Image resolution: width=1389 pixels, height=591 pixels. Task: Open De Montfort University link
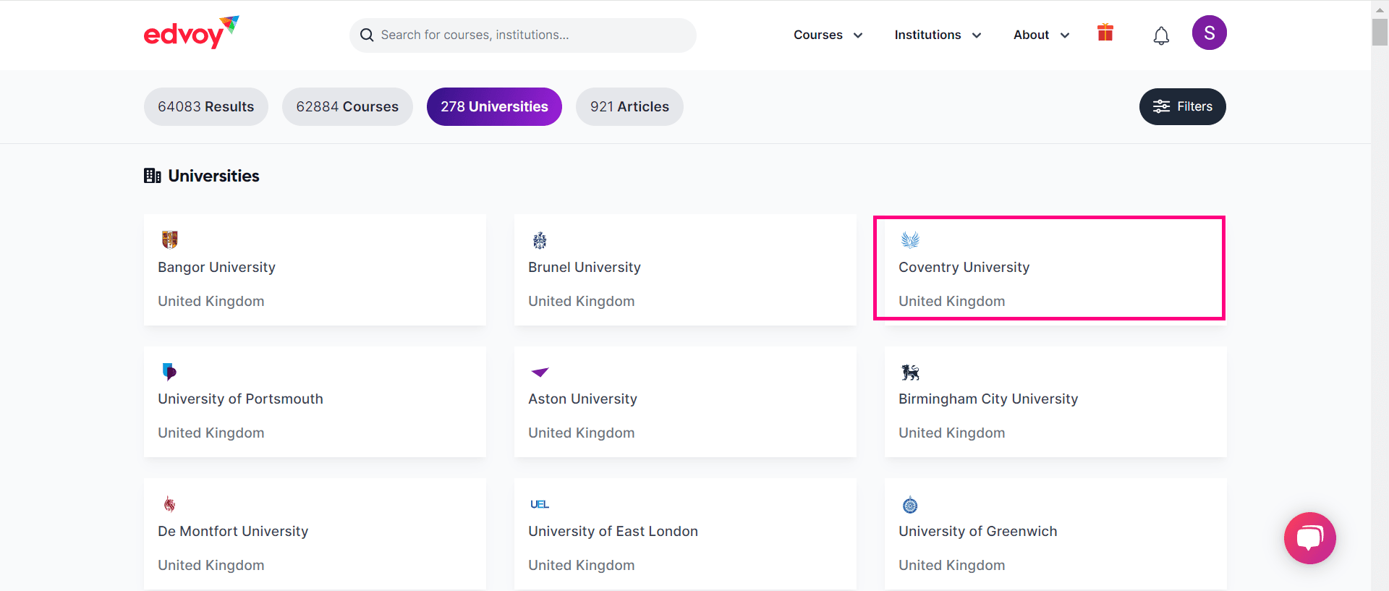coord(233,531)
